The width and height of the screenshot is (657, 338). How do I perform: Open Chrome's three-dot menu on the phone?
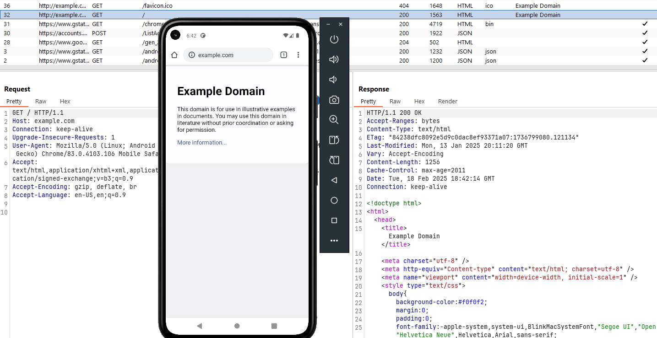[298, 55]
